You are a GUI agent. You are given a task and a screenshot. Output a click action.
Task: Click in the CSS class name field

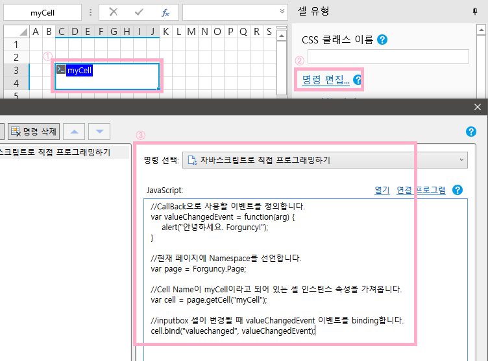click(388, 56)
